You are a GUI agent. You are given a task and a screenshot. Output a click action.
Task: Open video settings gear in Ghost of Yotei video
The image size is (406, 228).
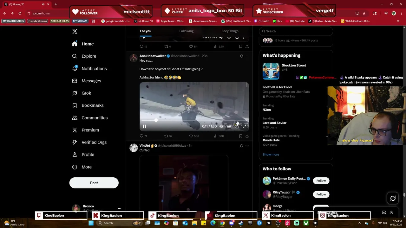pyautogui.click(x=229, y=126)
